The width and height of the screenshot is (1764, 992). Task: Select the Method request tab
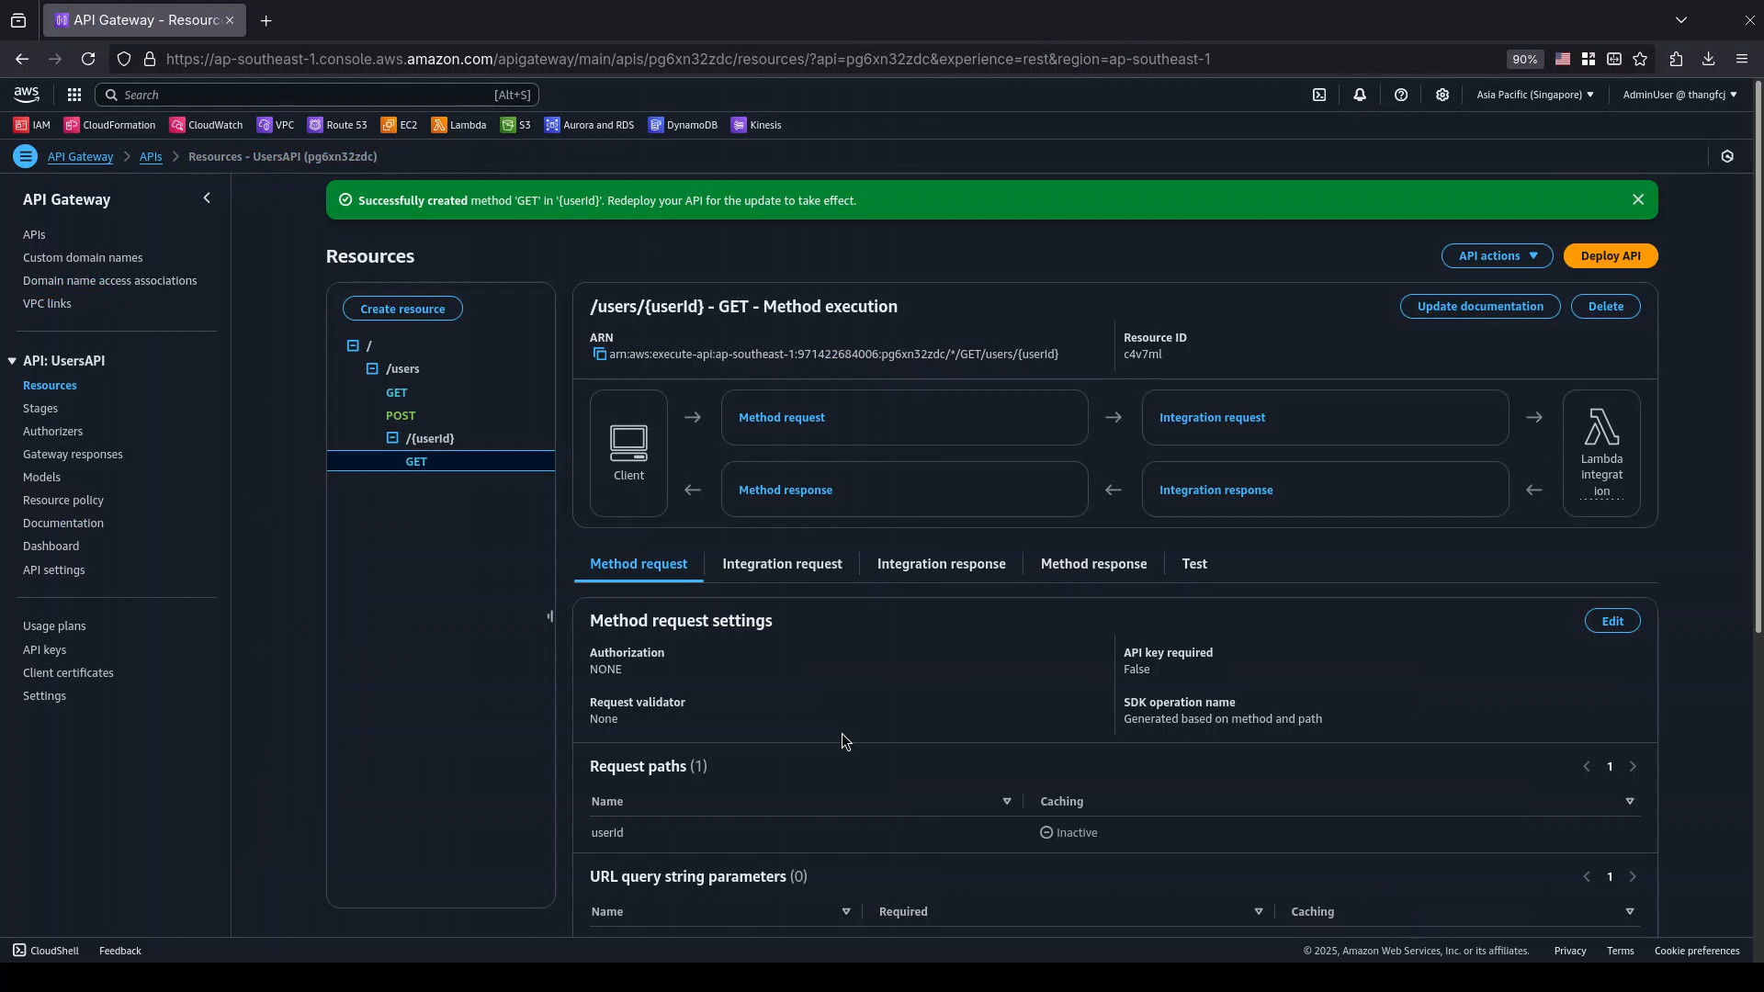point(639,564)
